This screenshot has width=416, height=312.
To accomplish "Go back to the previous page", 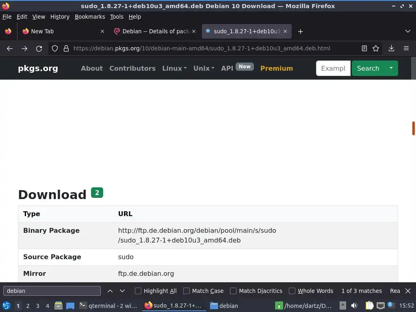I will click(x=10, y=48).
